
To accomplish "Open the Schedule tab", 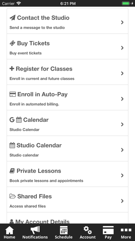I will point(64,232).
